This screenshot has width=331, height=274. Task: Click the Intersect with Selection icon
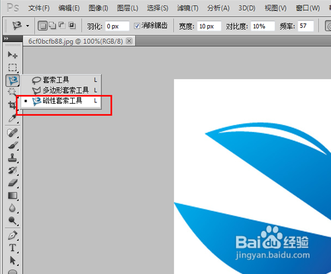pyautogui.click(x=72, y=26)
